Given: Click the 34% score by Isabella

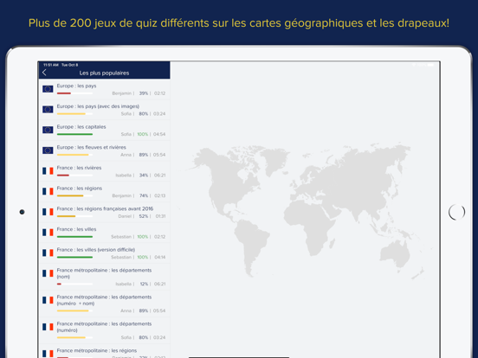Looking at the screenshot, I should pyautogui.click(x=144, y=176).
